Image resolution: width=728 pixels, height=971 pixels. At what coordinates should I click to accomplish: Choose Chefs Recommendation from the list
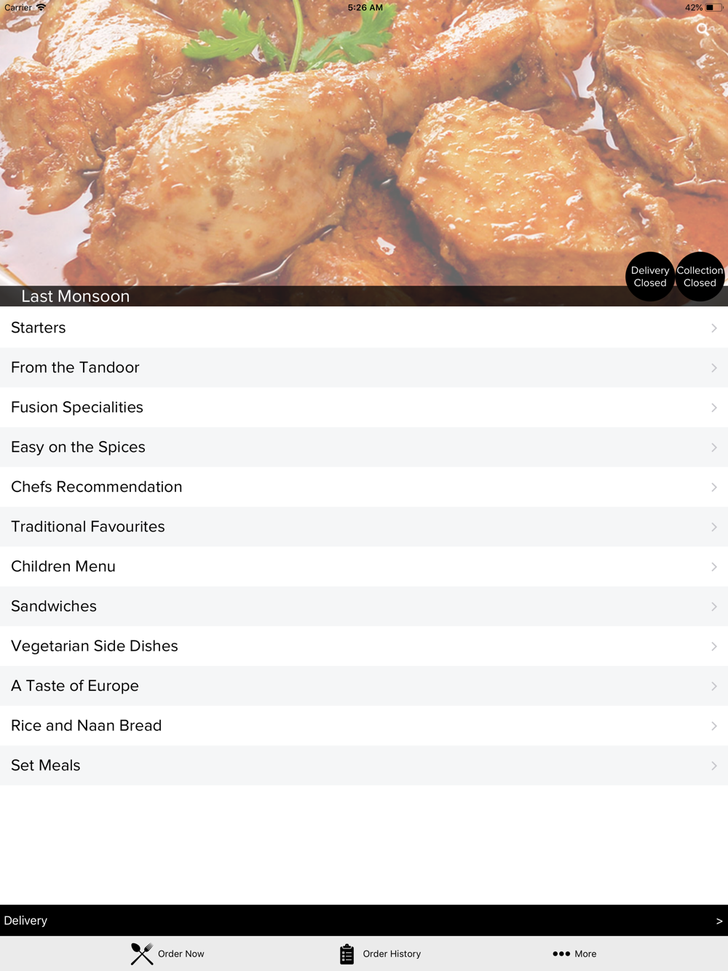click(x=364, y=487)
